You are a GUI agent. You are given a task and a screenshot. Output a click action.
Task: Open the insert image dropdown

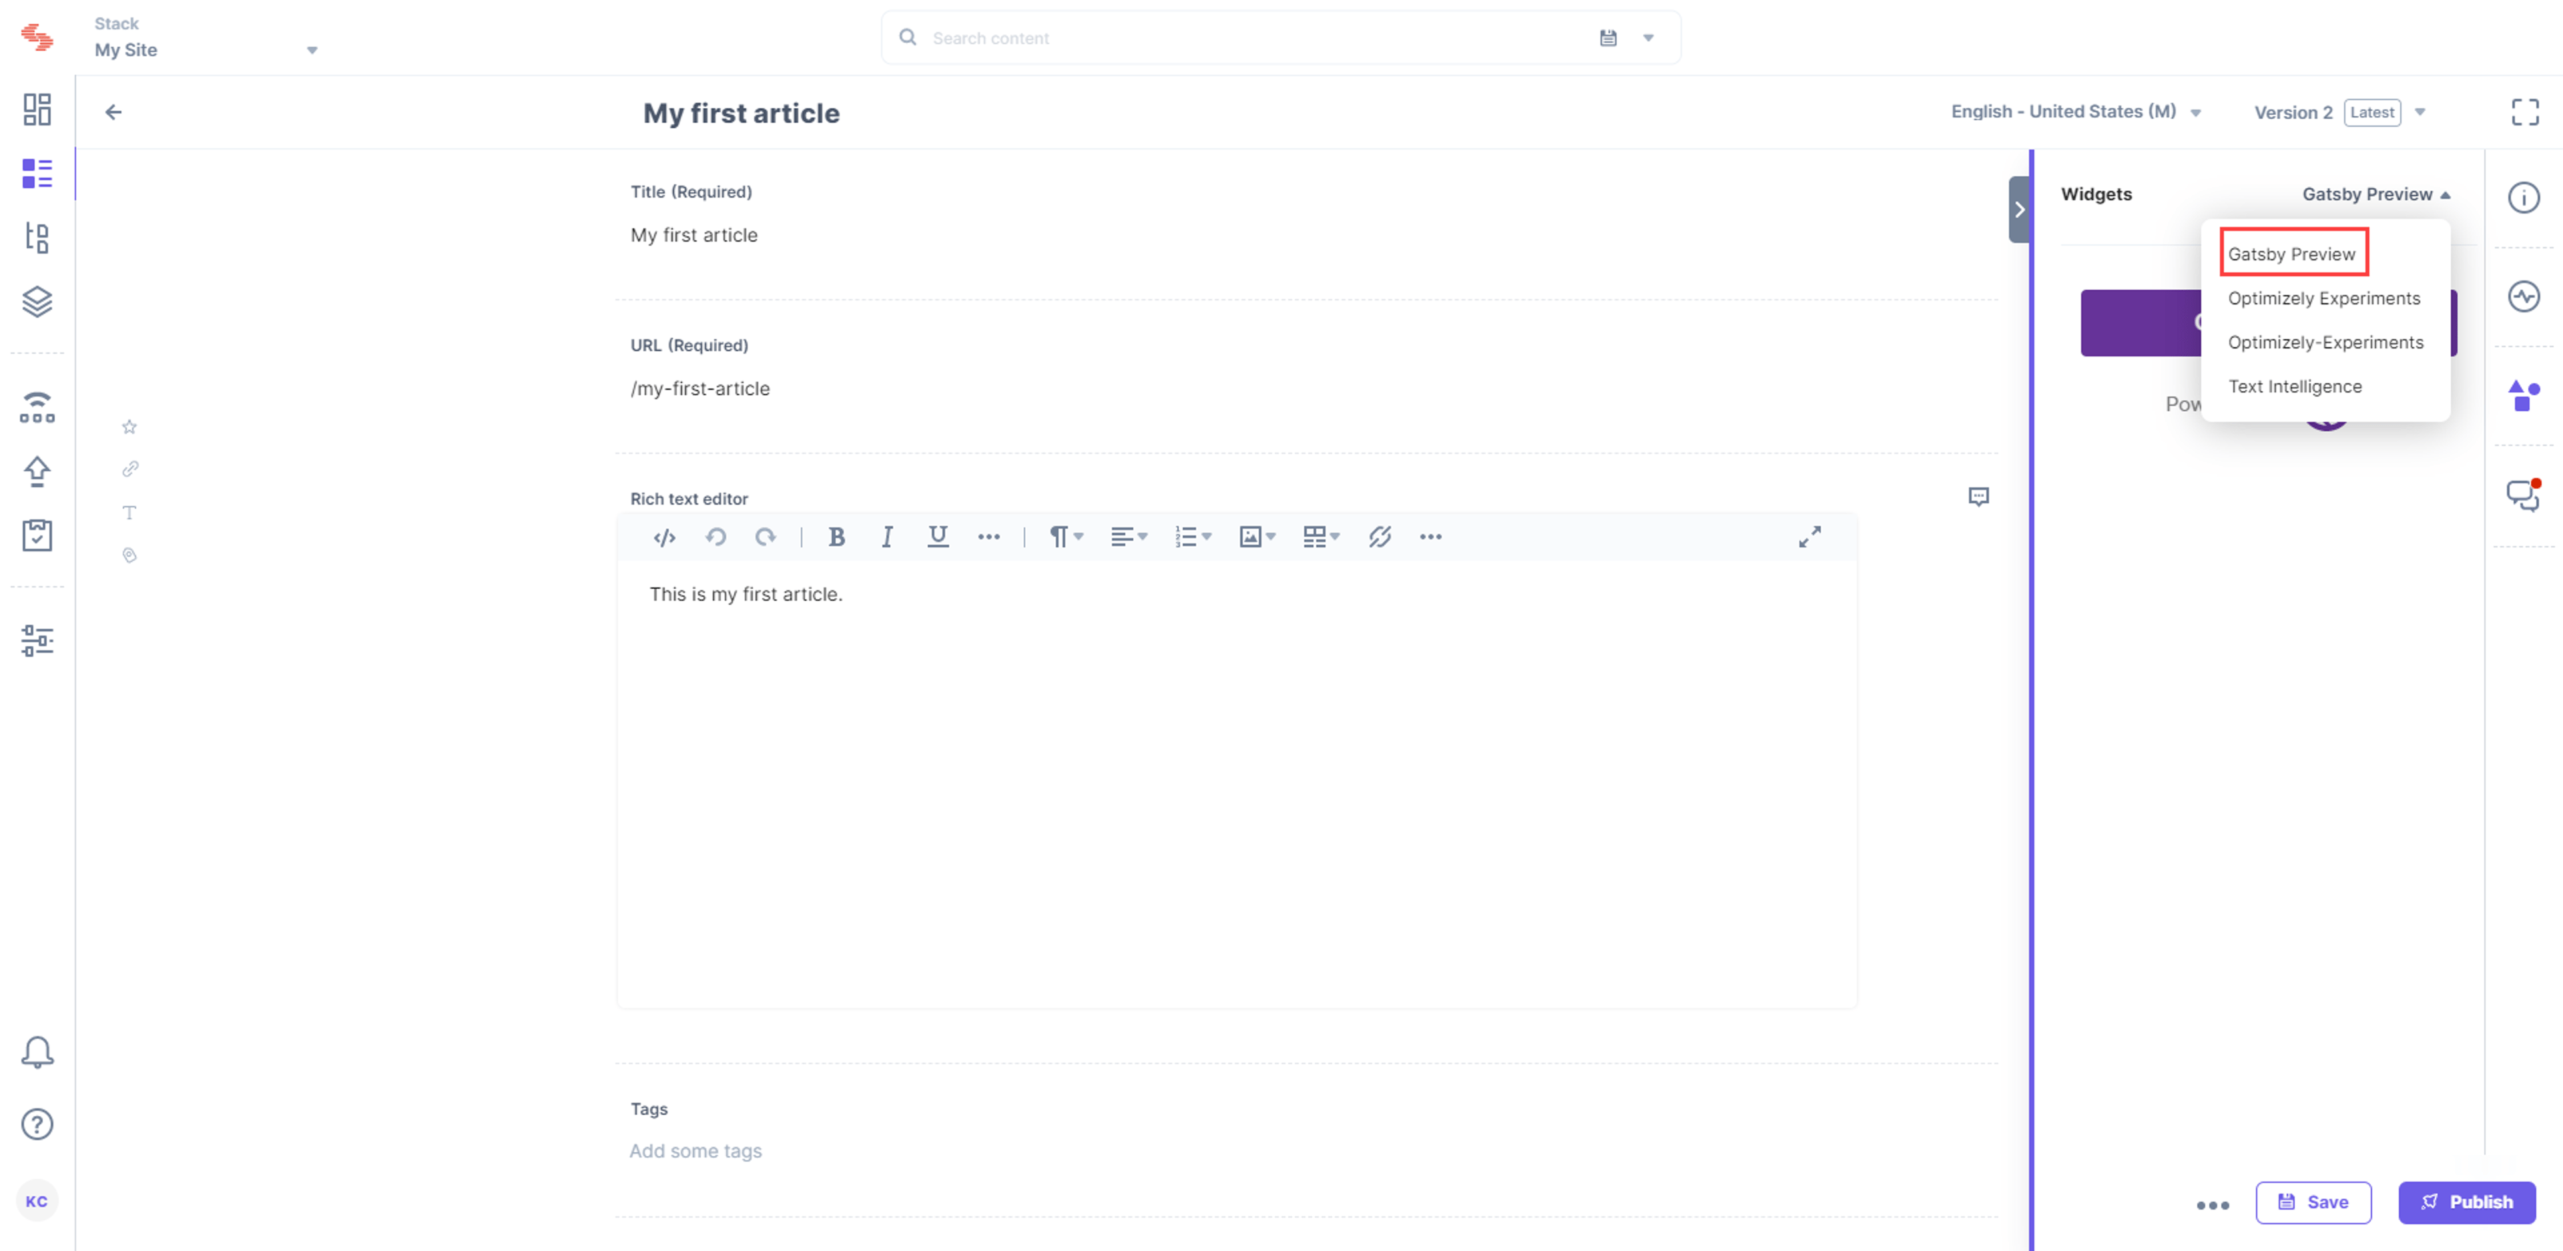1257,537
